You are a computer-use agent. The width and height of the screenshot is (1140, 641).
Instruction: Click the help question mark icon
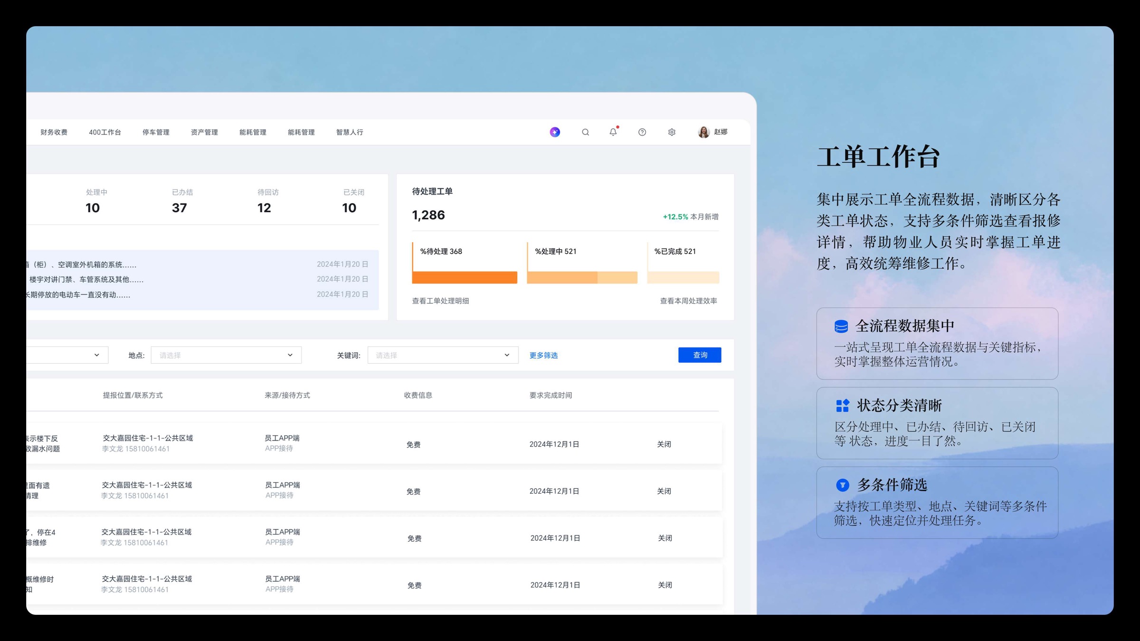(642, 132)
